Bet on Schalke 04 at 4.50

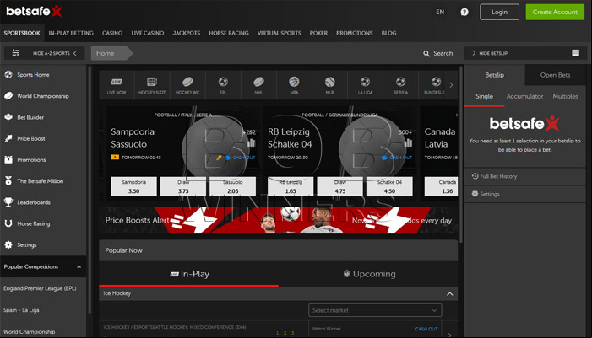pyautogui.click(x=389, y=186)
